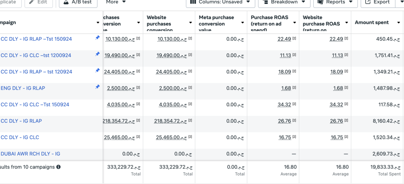This screenshot has height=184, width=404.
Task: Click the A/B test flask button
Action: coord(78,2)
